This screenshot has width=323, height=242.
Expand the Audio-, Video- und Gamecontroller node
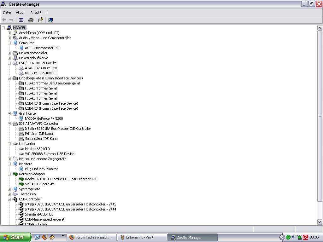tap(9, 38)
